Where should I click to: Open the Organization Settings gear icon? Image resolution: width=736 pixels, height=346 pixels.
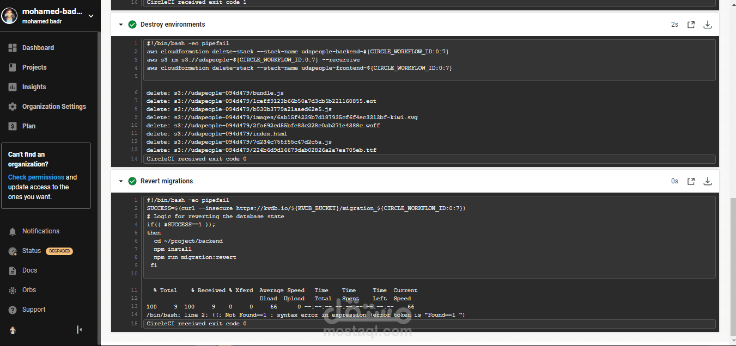[x=13, y=107]
